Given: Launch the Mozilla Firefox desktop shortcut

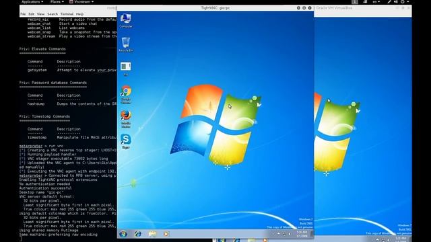Looking at the screenshot, I should pyautogui.click(x=126, y=119).
